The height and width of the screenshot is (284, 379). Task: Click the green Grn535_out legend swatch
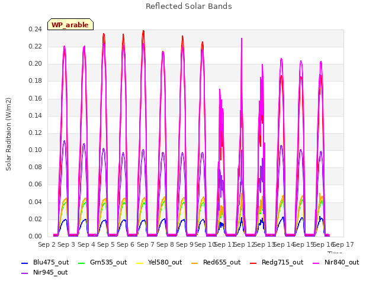click(x=82, y=263)
